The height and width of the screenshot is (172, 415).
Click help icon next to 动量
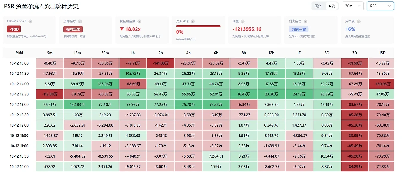243,22
